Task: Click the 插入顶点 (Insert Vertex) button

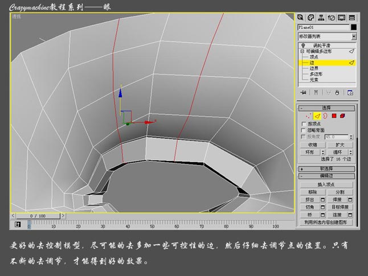Action: [x=327, y=184]
